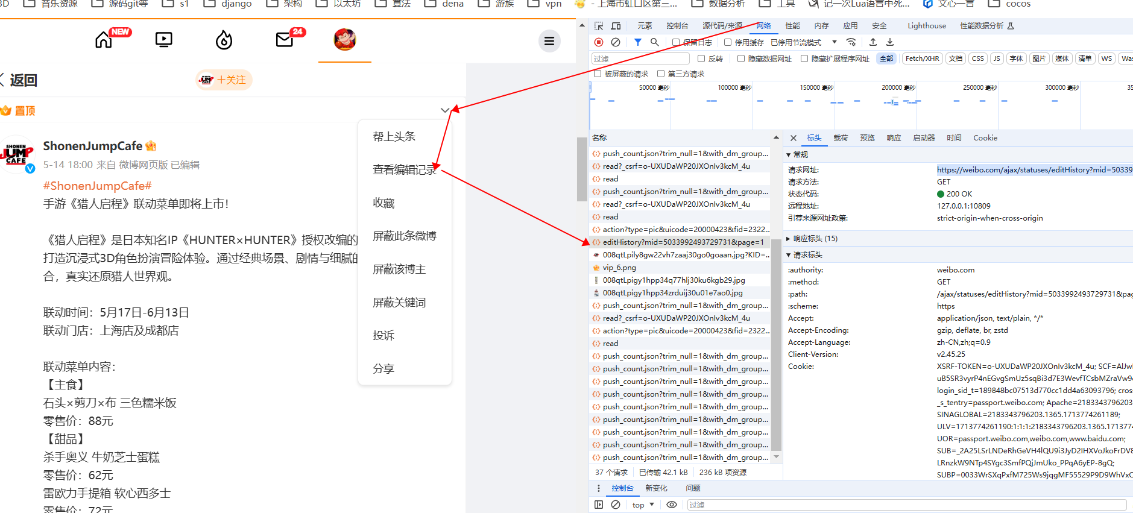Switch to the 元素 DevTools tab
The width and height of the screenshot is (1133, 513).
[645, 26]
